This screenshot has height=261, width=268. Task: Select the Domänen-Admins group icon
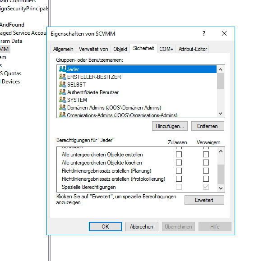tap(63, 107)
